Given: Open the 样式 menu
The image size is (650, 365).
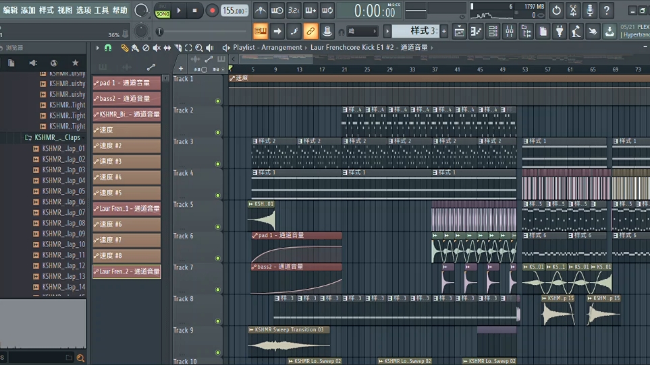Looking at the screenshot, I should click(x=47, y=10).
